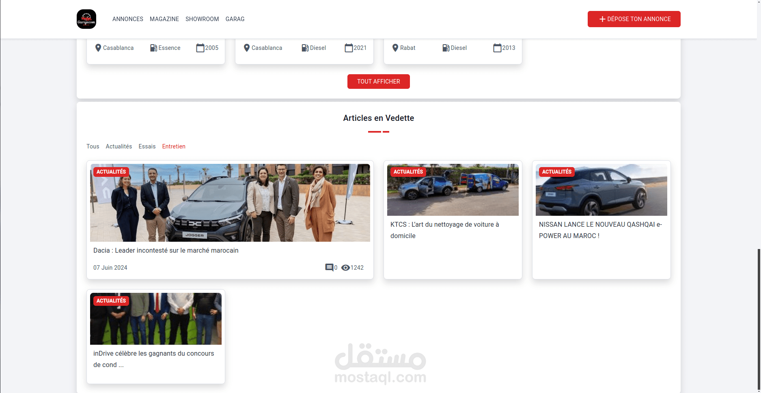The width and height of the screenshot is (761, 393).
Task: Switch to the Entretien articles filter
Action: (174, 146)
